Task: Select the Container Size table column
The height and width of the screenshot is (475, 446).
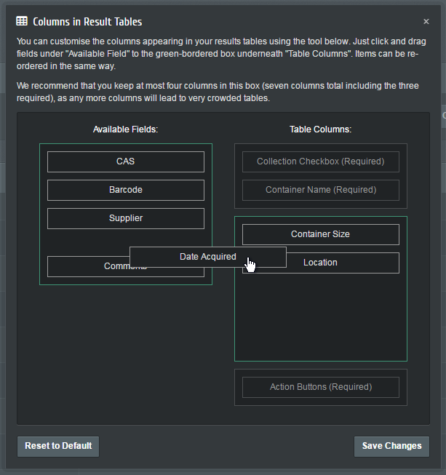Action: [x=321, y=234]
